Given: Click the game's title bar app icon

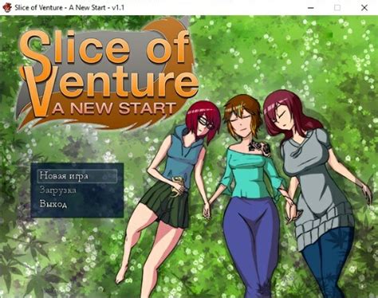Looking at the screenshot, I should click(x=7, y=7).
